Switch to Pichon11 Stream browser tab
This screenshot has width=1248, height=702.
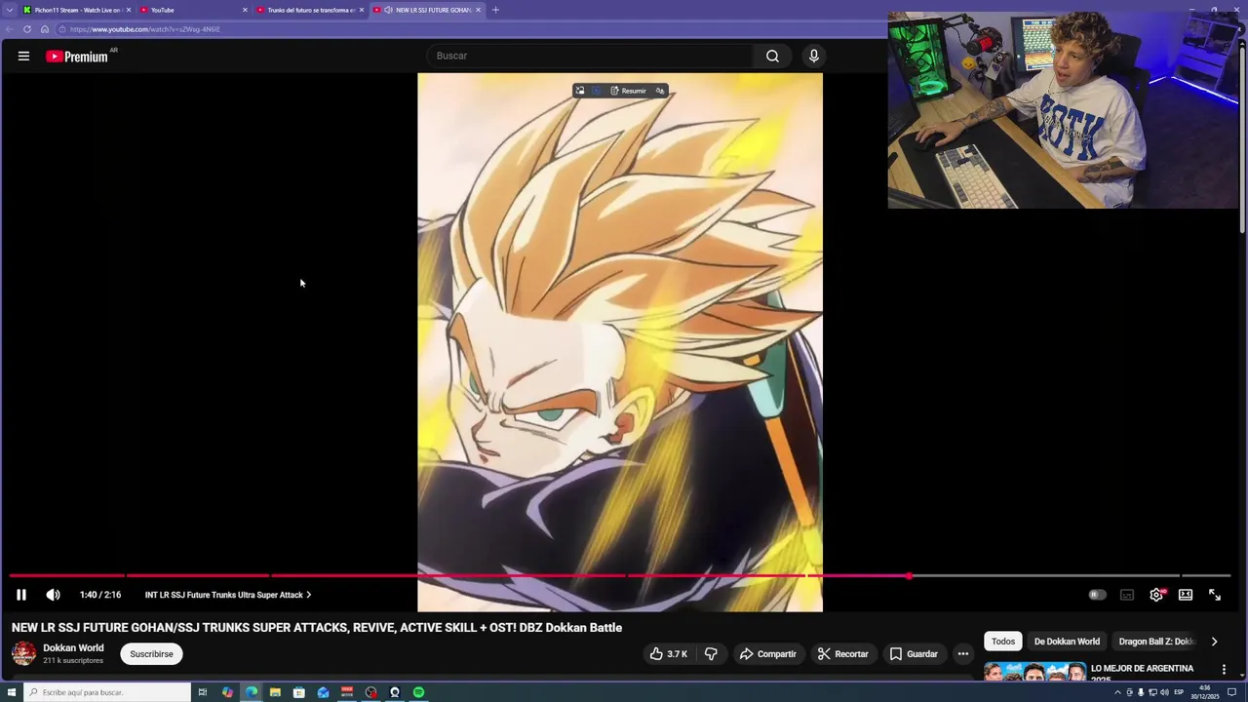76,10
